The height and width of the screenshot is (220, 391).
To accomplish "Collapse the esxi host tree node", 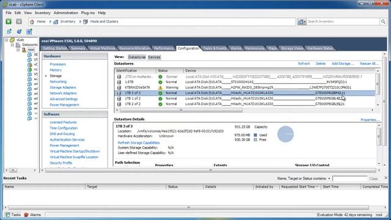I will pos(18,50).
